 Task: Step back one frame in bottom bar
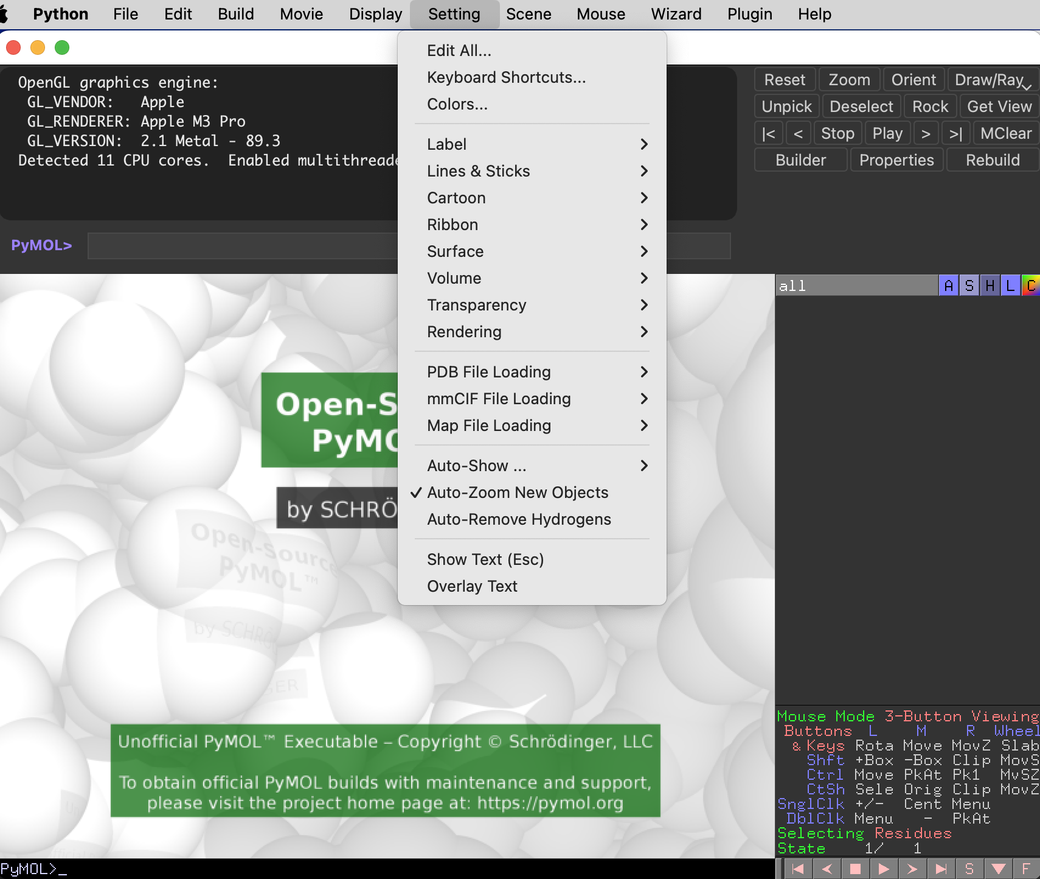[x=827, y=869]
